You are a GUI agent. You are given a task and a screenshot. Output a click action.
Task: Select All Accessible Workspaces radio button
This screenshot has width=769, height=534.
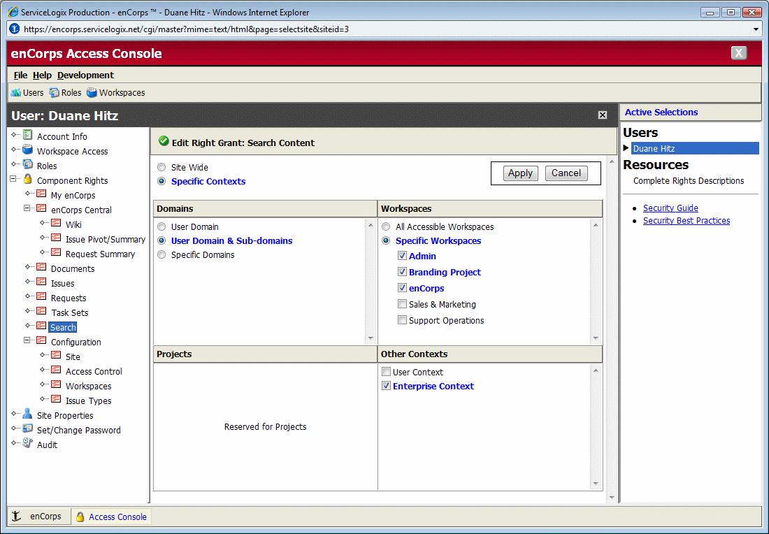[x=386, y=226]
